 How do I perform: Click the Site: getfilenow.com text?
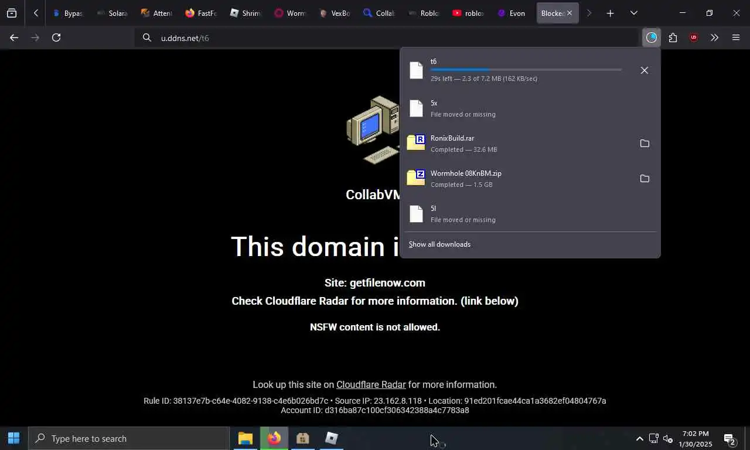pos(375,282)
